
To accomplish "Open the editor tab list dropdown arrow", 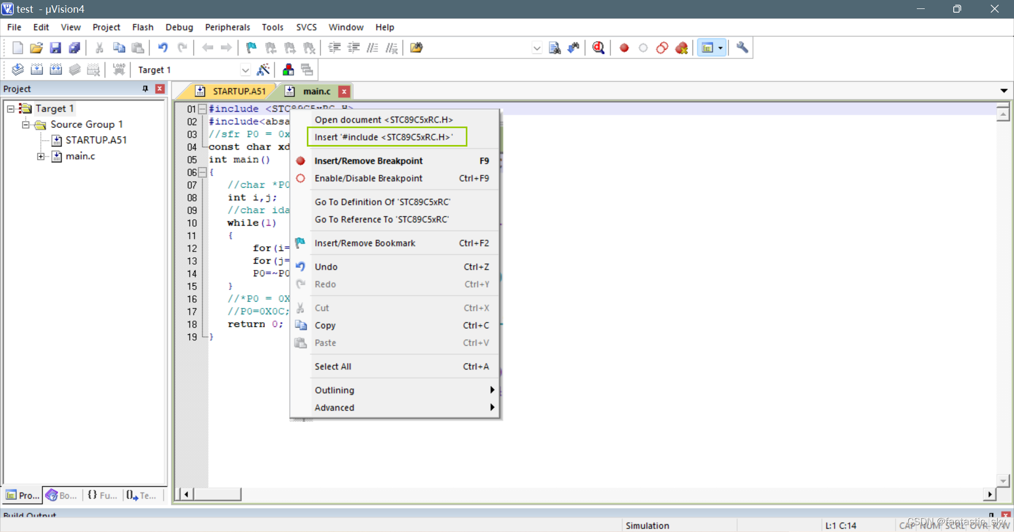I will 1003,91.
